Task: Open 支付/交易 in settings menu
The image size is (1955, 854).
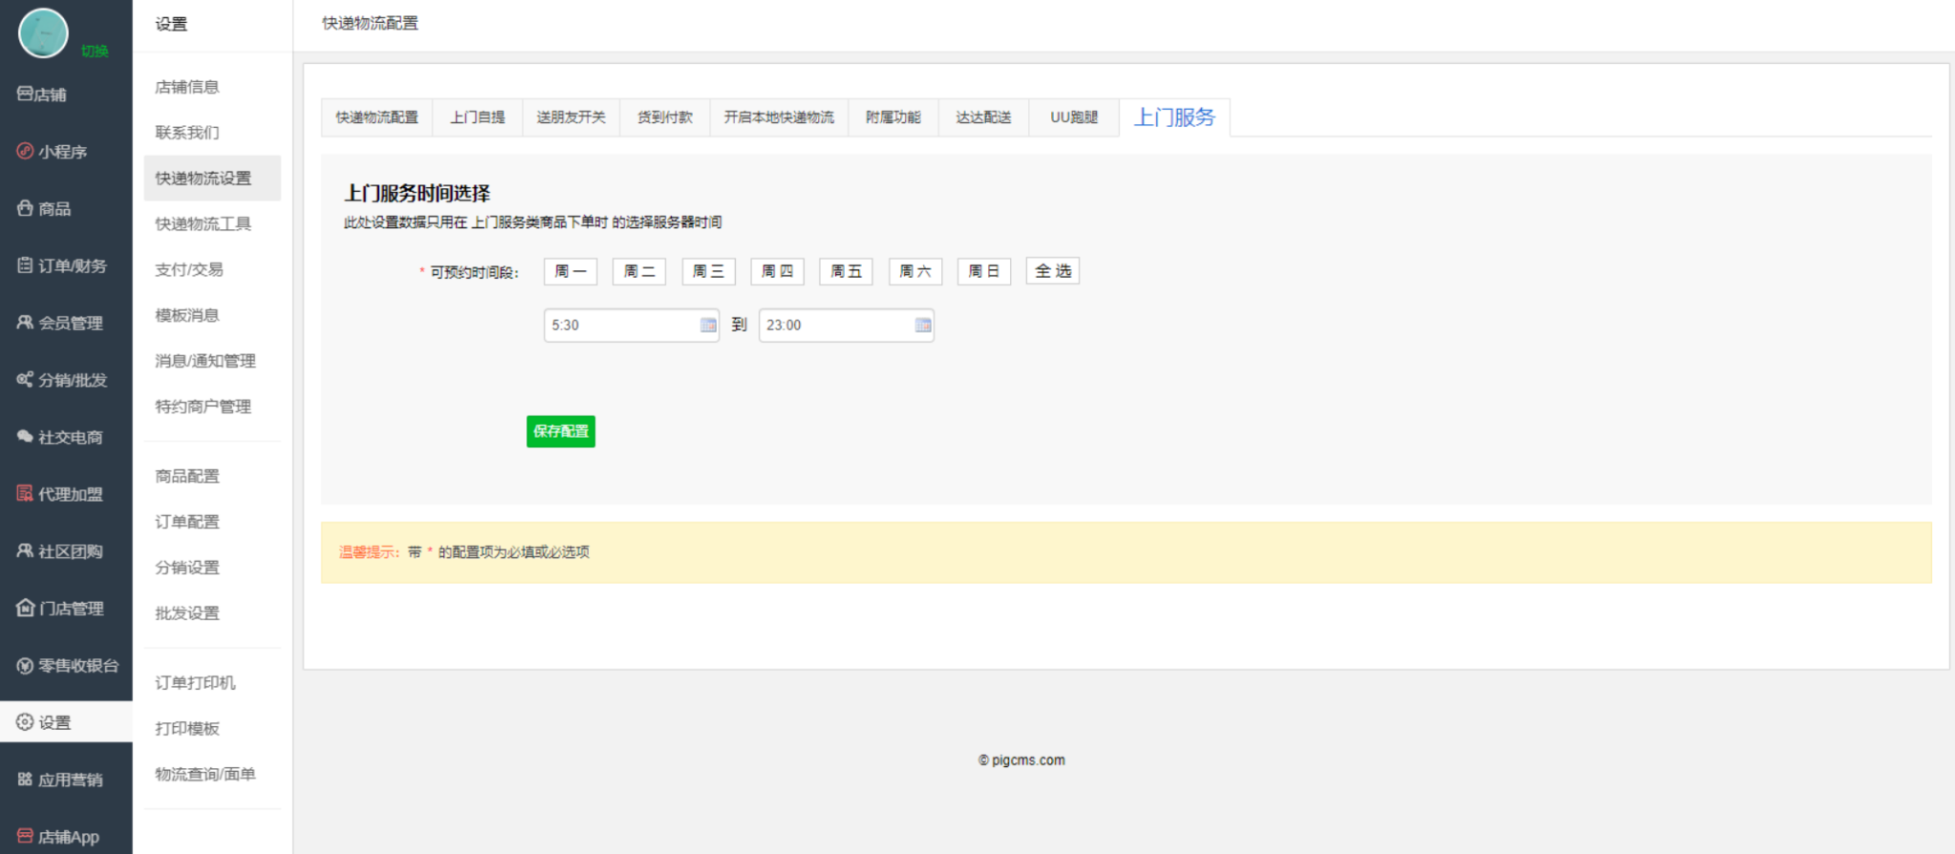Action: click(189, 270)
